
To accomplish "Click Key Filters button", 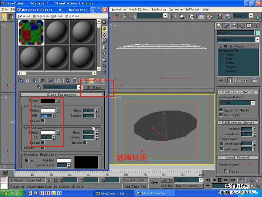I will tap(189, 186).
